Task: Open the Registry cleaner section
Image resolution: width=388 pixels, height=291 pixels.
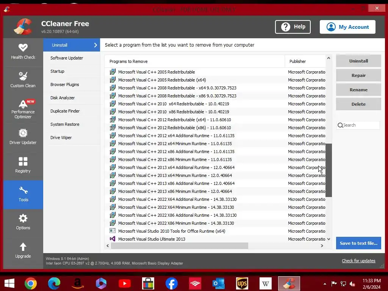Action: click(x=23, y=166)
